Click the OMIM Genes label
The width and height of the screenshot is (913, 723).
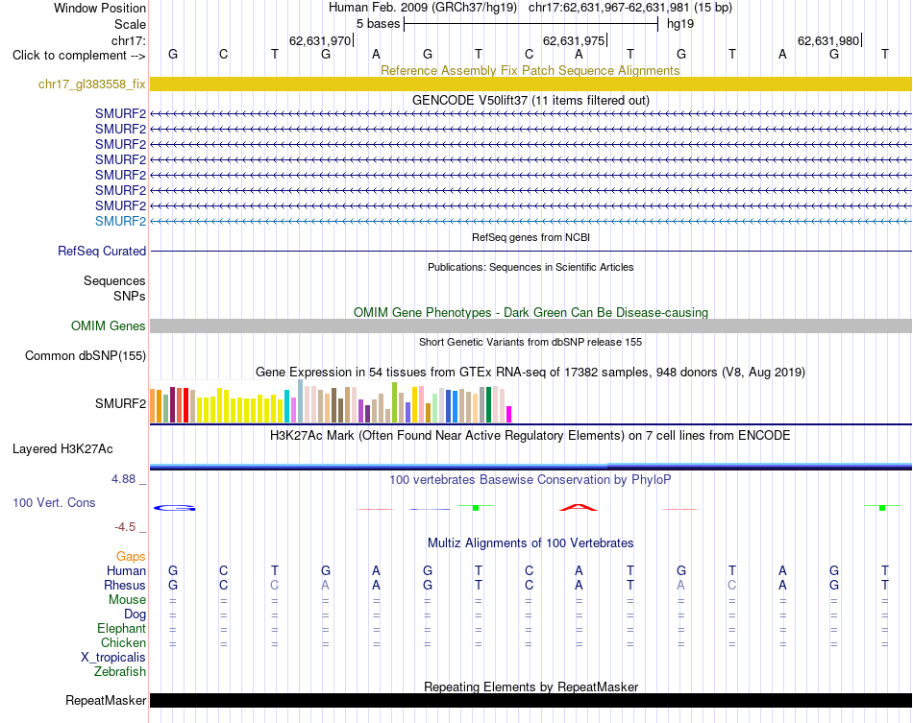[x=108, y=325]
